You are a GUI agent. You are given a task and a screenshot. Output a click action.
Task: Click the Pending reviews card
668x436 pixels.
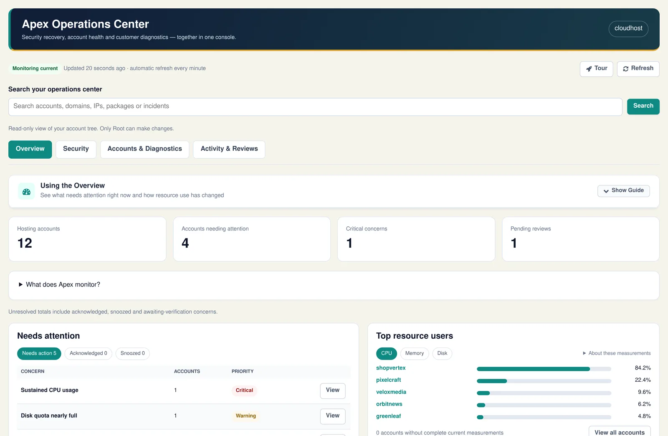click(x=581, y=239)
